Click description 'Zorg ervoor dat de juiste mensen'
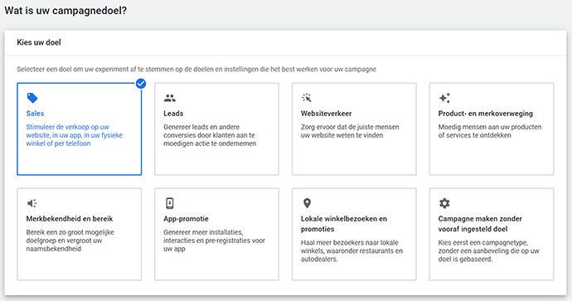 pos(350,131)
